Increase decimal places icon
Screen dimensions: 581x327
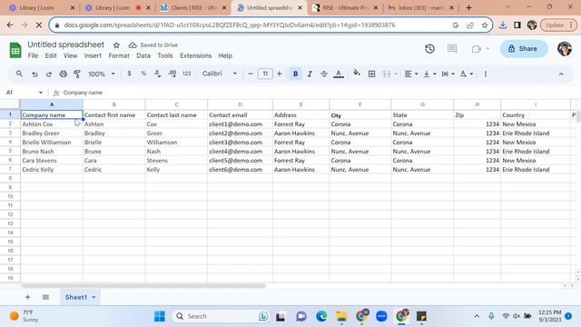point(172,74)
